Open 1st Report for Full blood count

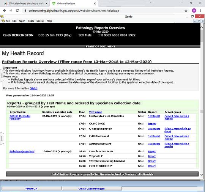[154, 136]
